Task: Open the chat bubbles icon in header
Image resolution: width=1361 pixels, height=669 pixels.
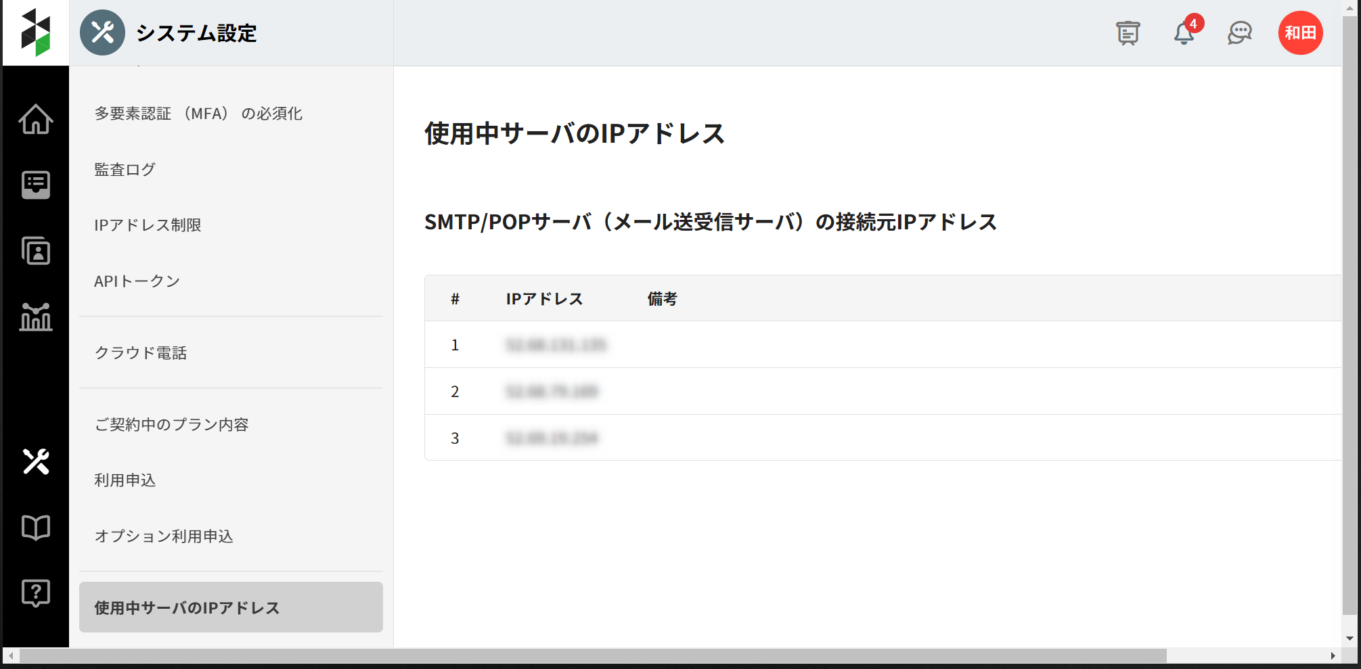Action: coord(1239,32)
